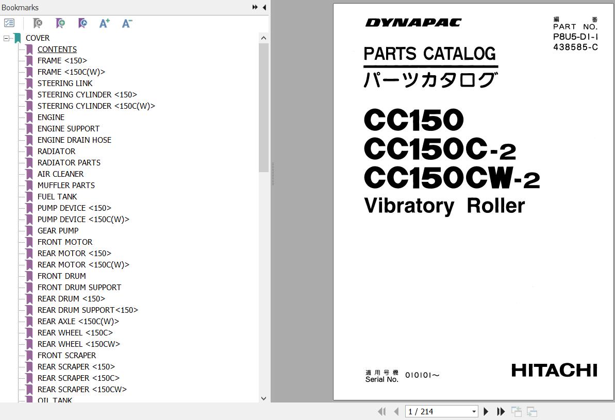Go to the first page
Viewport: 615px width, 420px height.
tap(381, 411)
